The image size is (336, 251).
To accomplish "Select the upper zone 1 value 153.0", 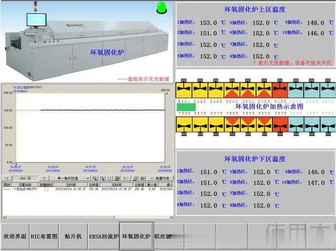I will (x=208, y=23).
